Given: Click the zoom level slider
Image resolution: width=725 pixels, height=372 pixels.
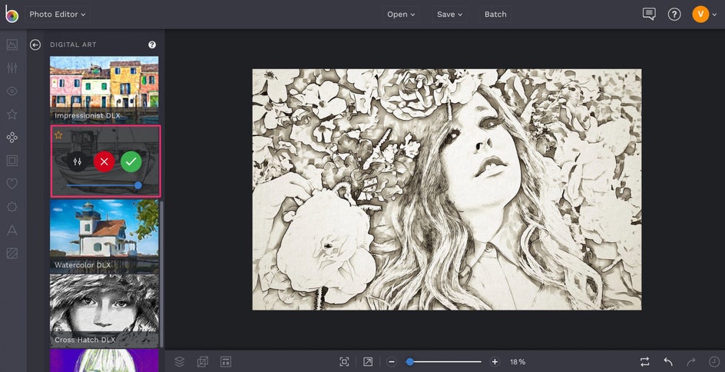Looking at the screenshot, I should coord(445,361).
